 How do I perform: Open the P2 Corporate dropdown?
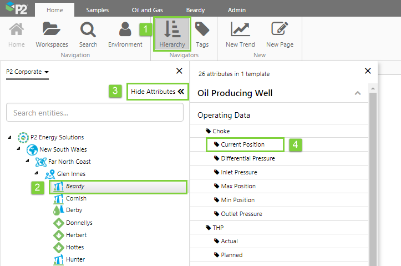(28, 72)
